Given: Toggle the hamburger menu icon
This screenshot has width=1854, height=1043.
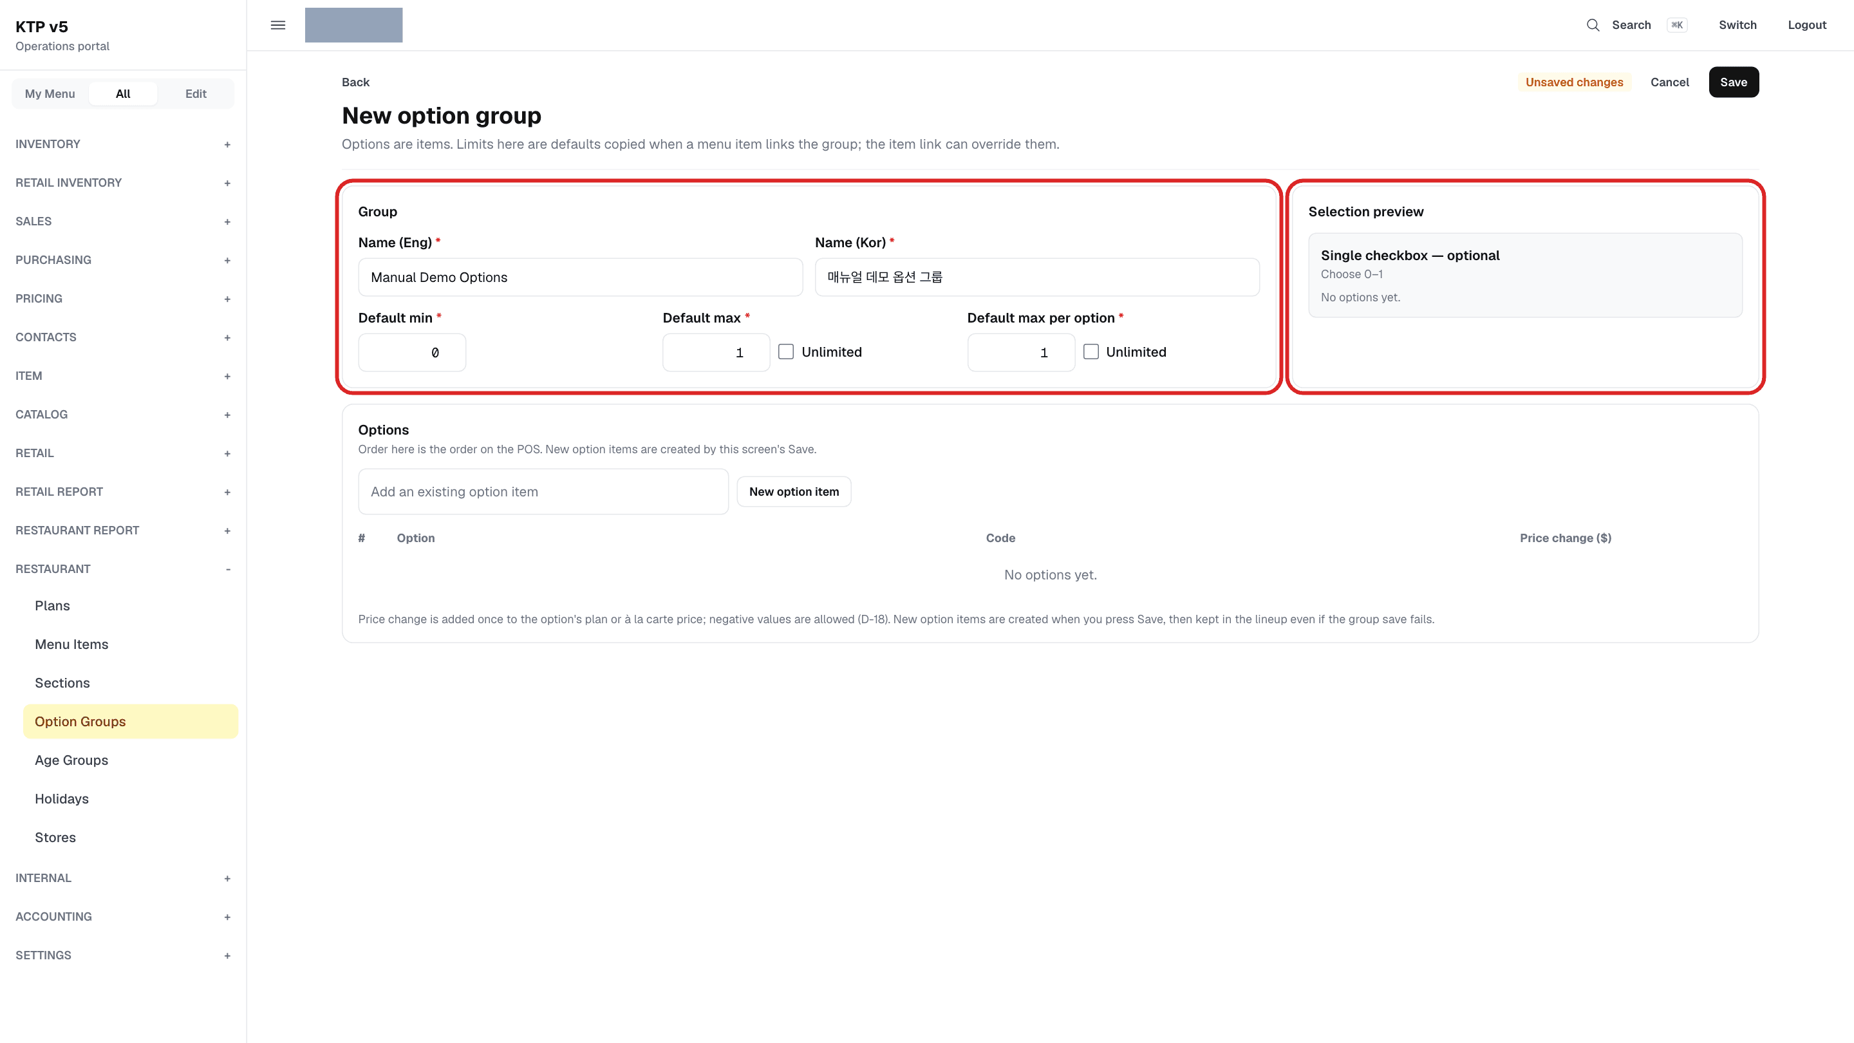Looking at the screenshot, I should click(278, 25).
